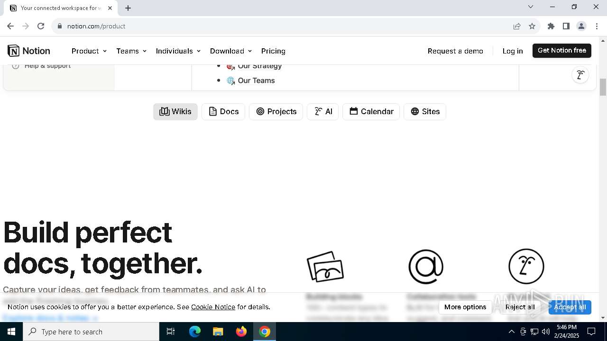Open the notification center

coord(592,332)
